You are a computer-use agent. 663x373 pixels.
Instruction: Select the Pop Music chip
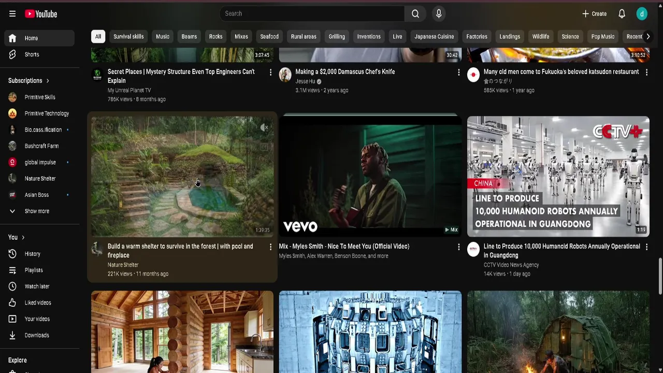coord(603,37)
